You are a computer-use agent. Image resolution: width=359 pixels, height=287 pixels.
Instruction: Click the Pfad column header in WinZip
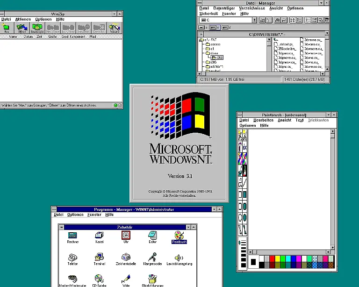[93, 36]
